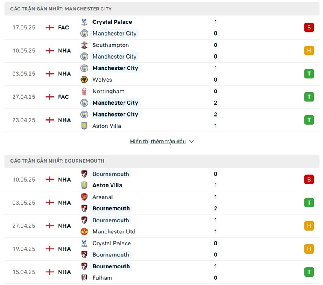
Task: Open the Fulham team name link
Action: pyautogui.click(x=102, y=278)
